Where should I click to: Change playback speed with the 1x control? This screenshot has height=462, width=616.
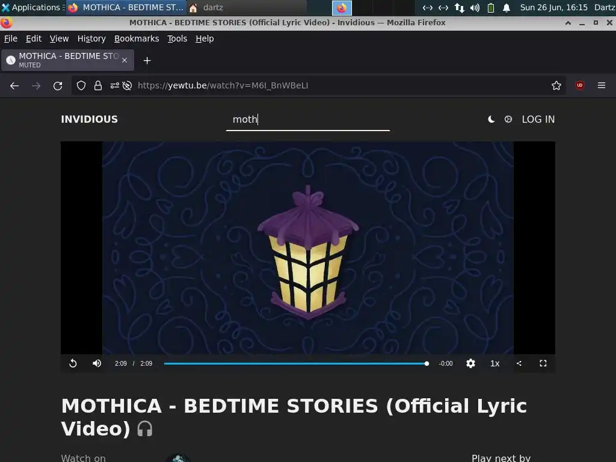pyautogui.click(x=495, y=363)
